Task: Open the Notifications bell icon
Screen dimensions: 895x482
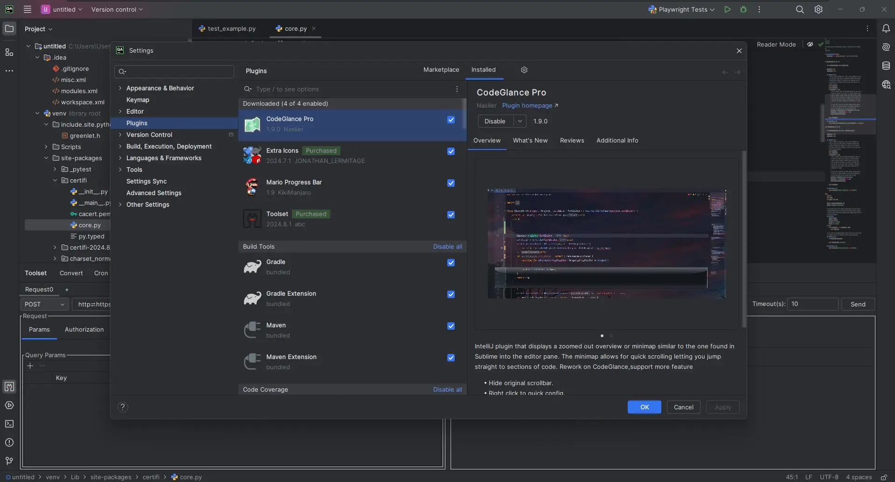Action: pyautogui.click(x=886, y=28)
